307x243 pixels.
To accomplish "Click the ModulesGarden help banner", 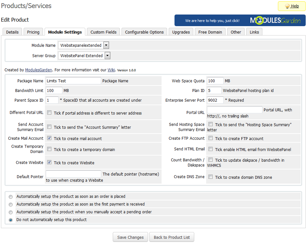I will (240, 20).
